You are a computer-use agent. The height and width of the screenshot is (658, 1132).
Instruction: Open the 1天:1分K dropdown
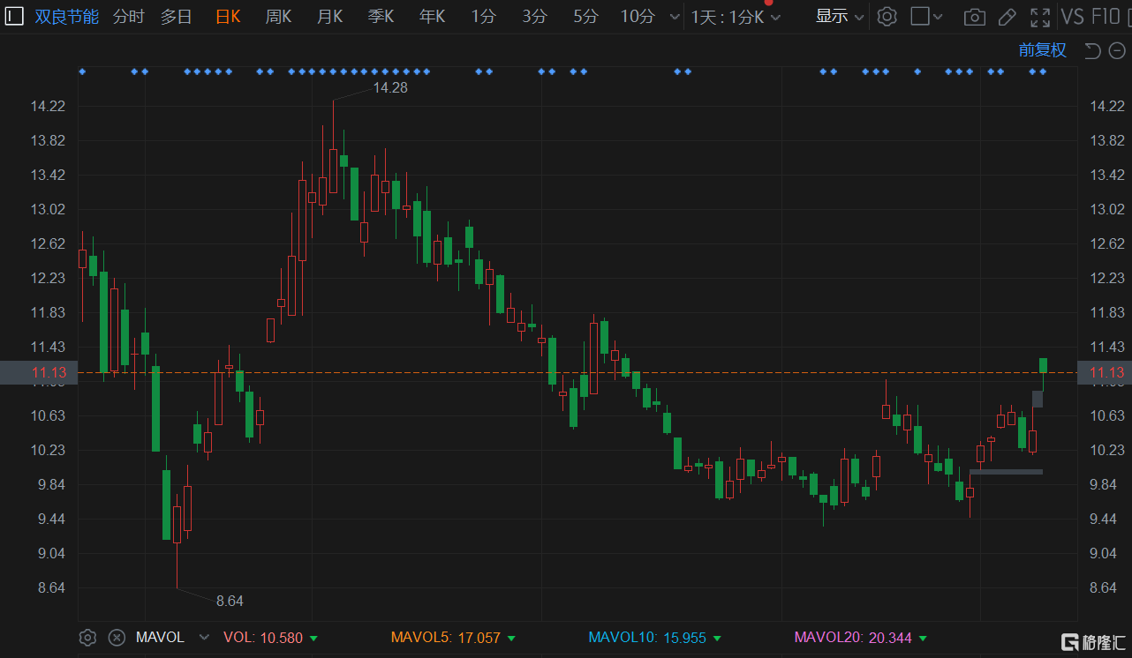736,17
